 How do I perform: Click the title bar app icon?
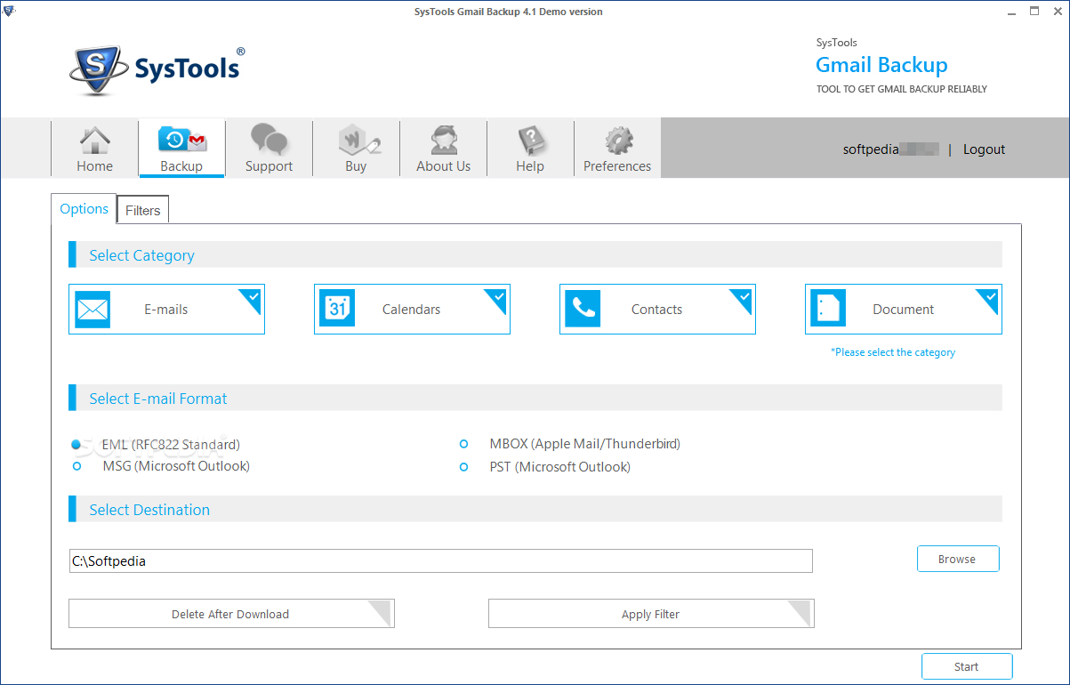click(9, 12)
